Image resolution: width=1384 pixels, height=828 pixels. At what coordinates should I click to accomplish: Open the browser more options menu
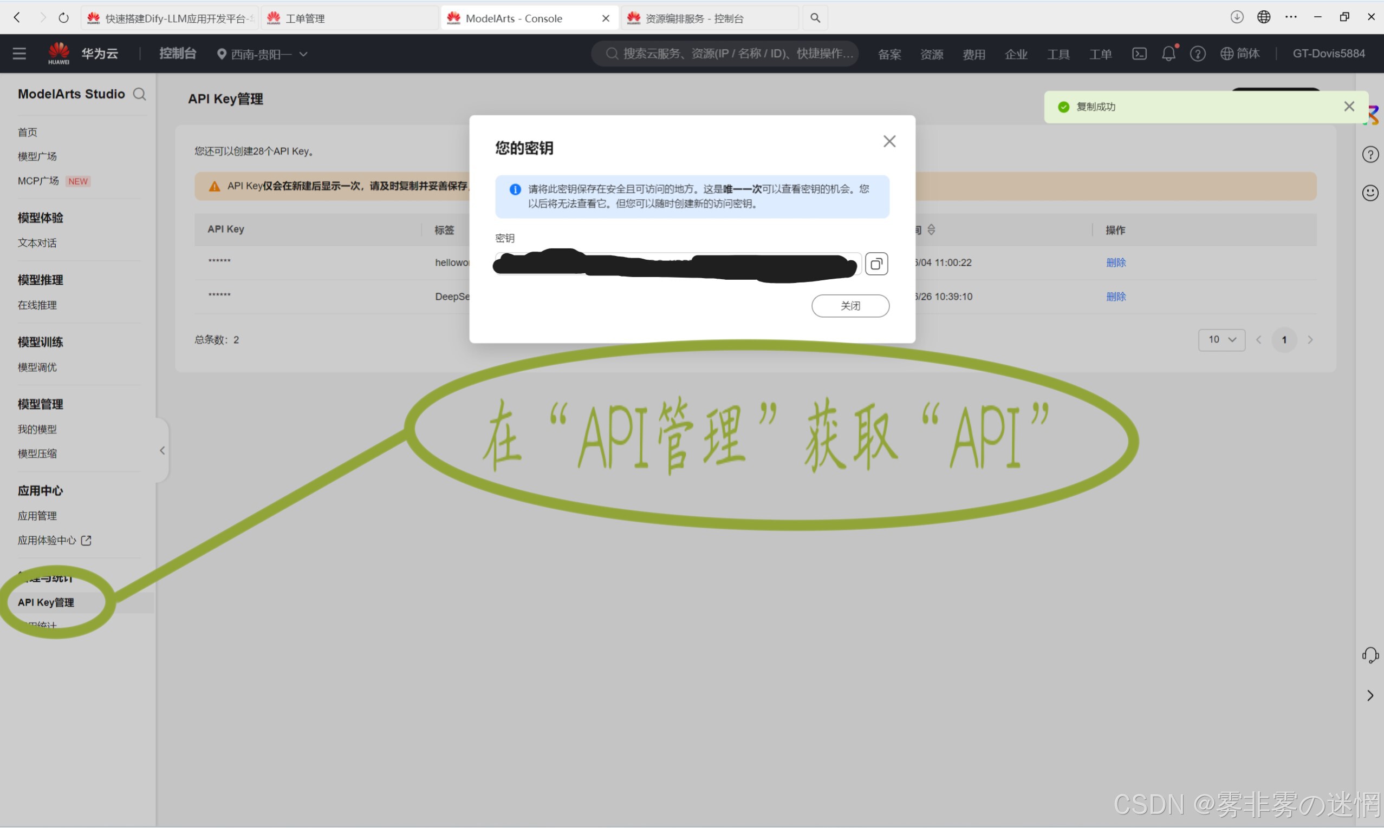point(1291,17)
